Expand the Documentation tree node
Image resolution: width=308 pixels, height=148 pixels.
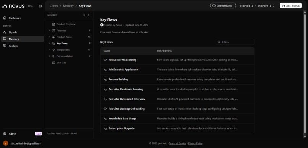[x=49, y=56]
